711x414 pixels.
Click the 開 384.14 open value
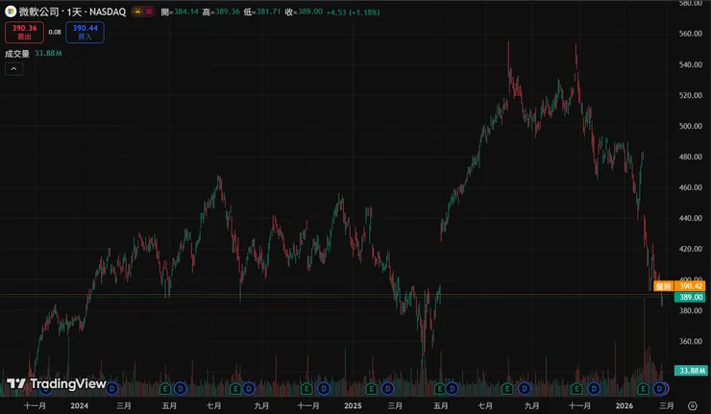[x=180, y=12]
